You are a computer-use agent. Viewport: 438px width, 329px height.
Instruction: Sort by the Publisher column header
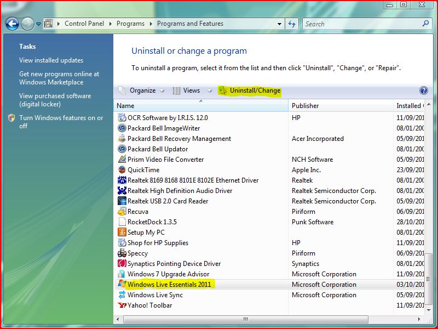[341, 105]
